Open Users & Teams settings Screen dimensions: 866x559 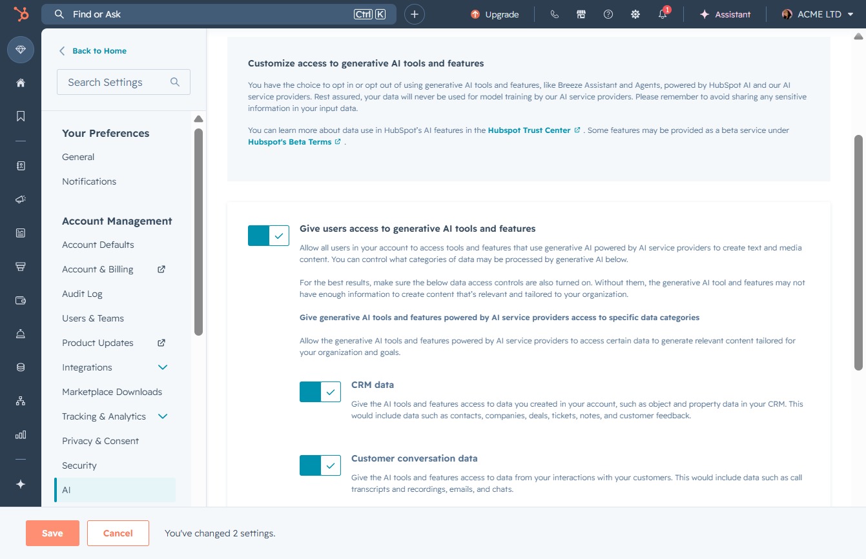93,318
